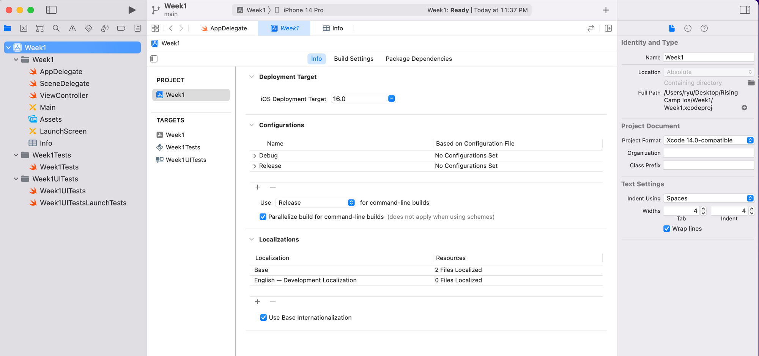The width and height of the screenshot is (759, 356).
Task: Open the Package Dependencies tab
Action: [x=419, y=59]
